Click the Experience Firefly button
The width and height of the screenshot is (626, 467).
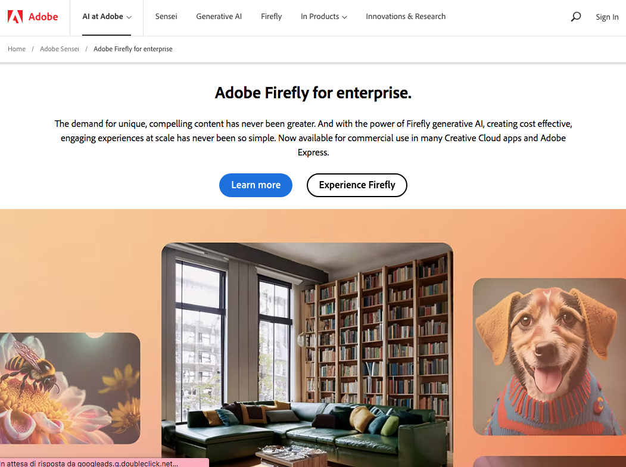[357, 185]
